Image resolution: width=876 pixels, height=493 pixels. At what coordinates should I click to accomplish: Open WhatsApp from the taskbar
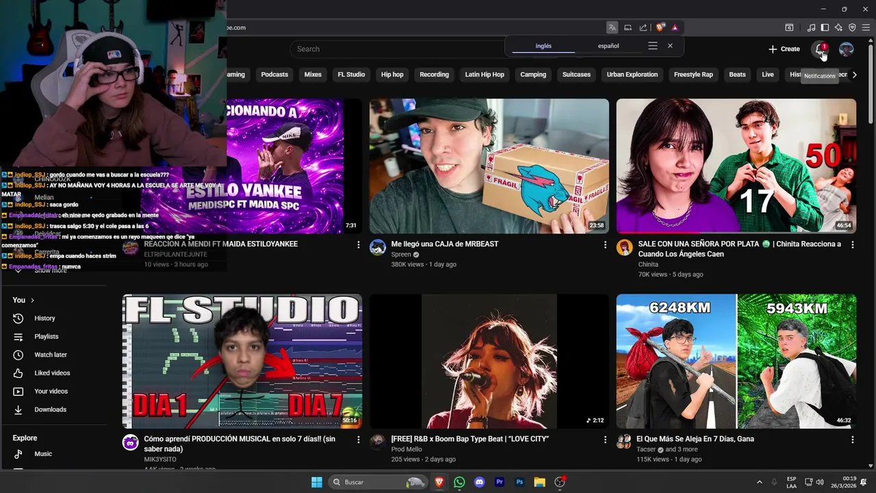click(x=459, y=482)
